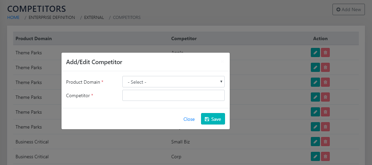Click the Competitor text input field

tap(173, 95)
